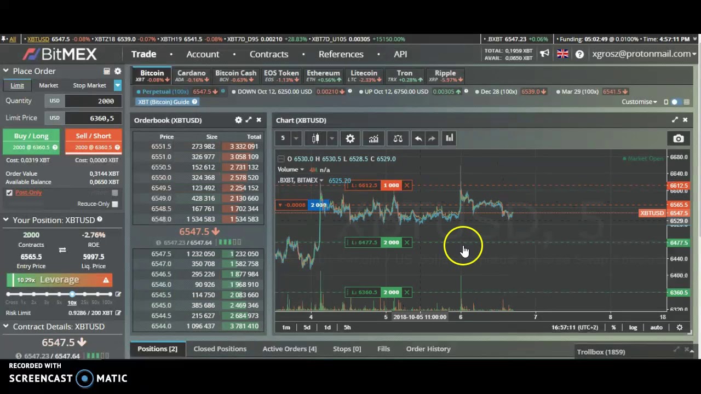Cancel the 6612.5 order on the chart
Viewport: 701px width, 394px height.
tap(407, 186)
